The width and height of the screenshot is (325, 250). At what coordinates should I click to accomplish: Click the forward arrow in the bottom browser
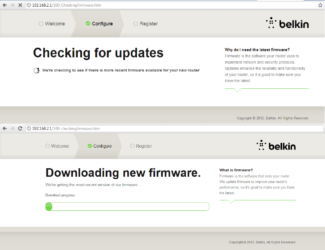pos(12,129)
